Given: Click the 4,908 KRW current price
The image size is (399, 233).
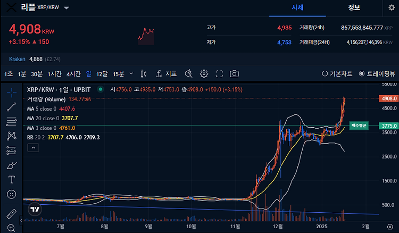Looking at the screenshot, I should click(x=31, y=29).
